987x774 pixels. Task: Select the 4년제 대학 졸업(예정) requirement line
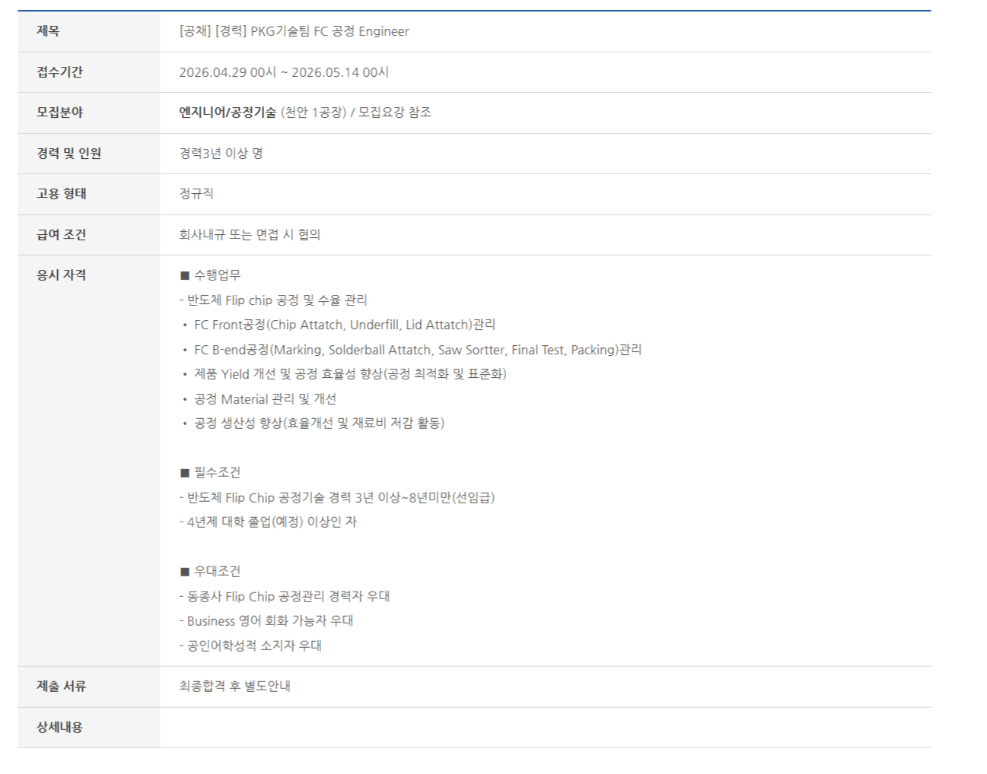[268, 522]
